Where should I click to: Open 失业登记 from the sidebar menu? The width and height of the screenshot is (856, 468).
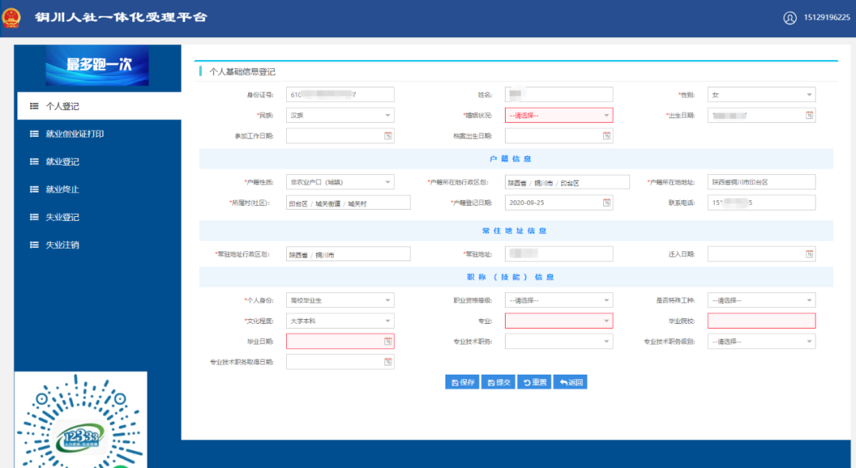tap(62, 217)
